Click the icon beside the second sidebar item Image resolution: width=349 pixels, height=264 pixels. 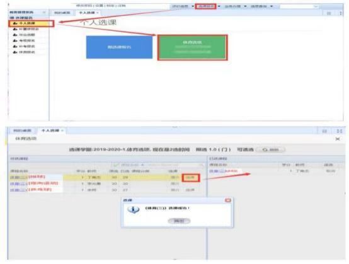(15, 29)
